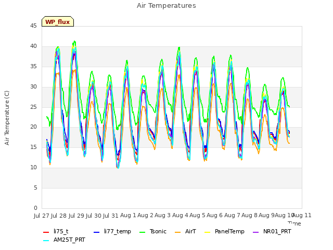Screen dimensions: 333x250
Task: Click the 5 y-axis tick label
Action: [35, 187]
